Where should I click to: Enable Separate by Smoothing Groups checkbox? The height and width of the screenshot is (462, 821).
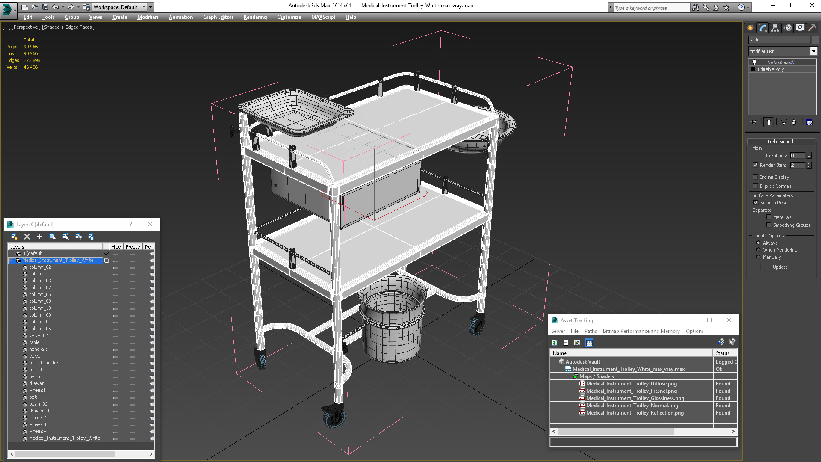click(768, 225)
